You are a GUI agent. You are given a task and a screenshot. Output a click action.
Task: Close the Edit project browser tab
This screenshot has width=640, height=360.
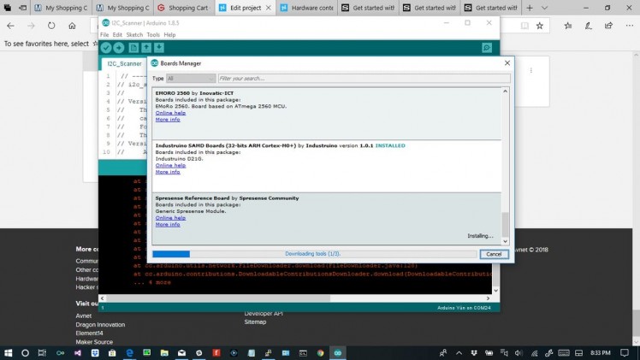tap(268, 8)
